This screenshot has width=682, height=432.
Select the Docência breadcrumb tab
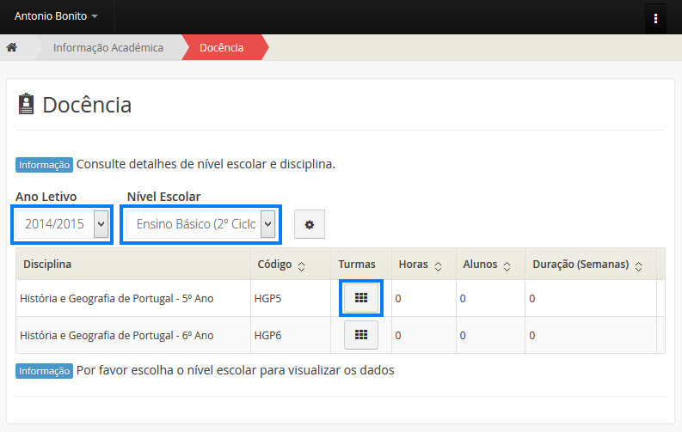click(x=222, y=48)
